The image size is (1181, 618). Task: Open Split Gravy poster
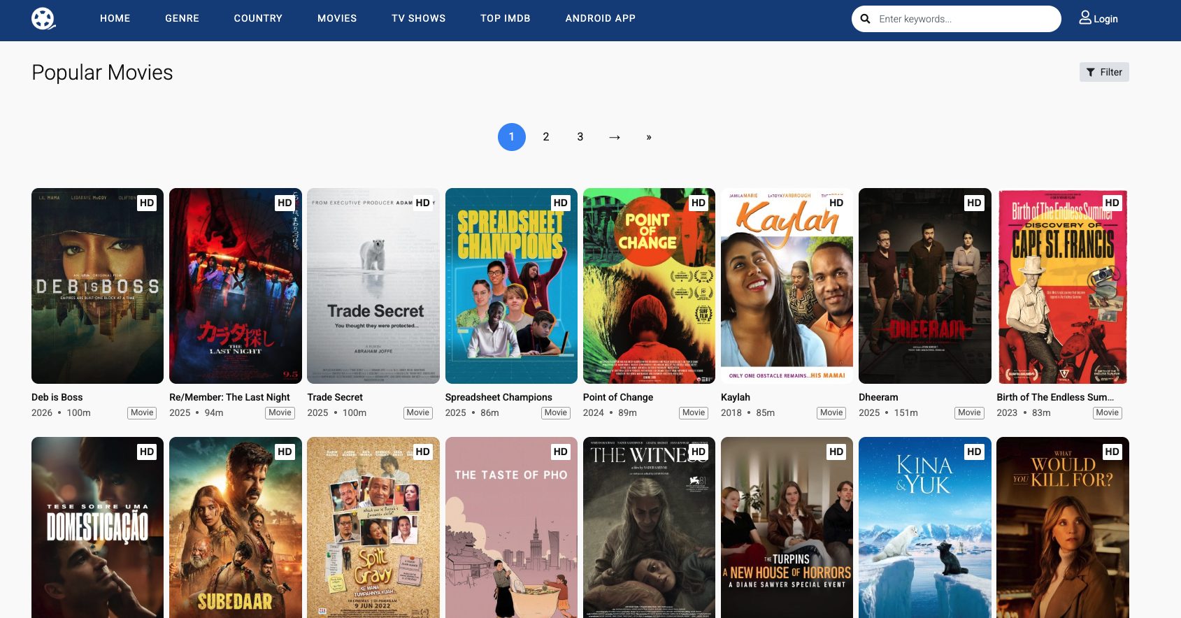click(x=373, y=528)
